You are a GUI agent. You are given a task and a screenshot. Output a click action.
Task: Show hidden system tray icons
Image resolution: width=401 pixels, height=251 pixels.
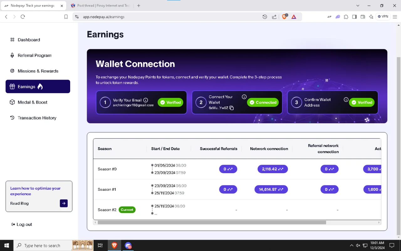click(x=352, y=245)
